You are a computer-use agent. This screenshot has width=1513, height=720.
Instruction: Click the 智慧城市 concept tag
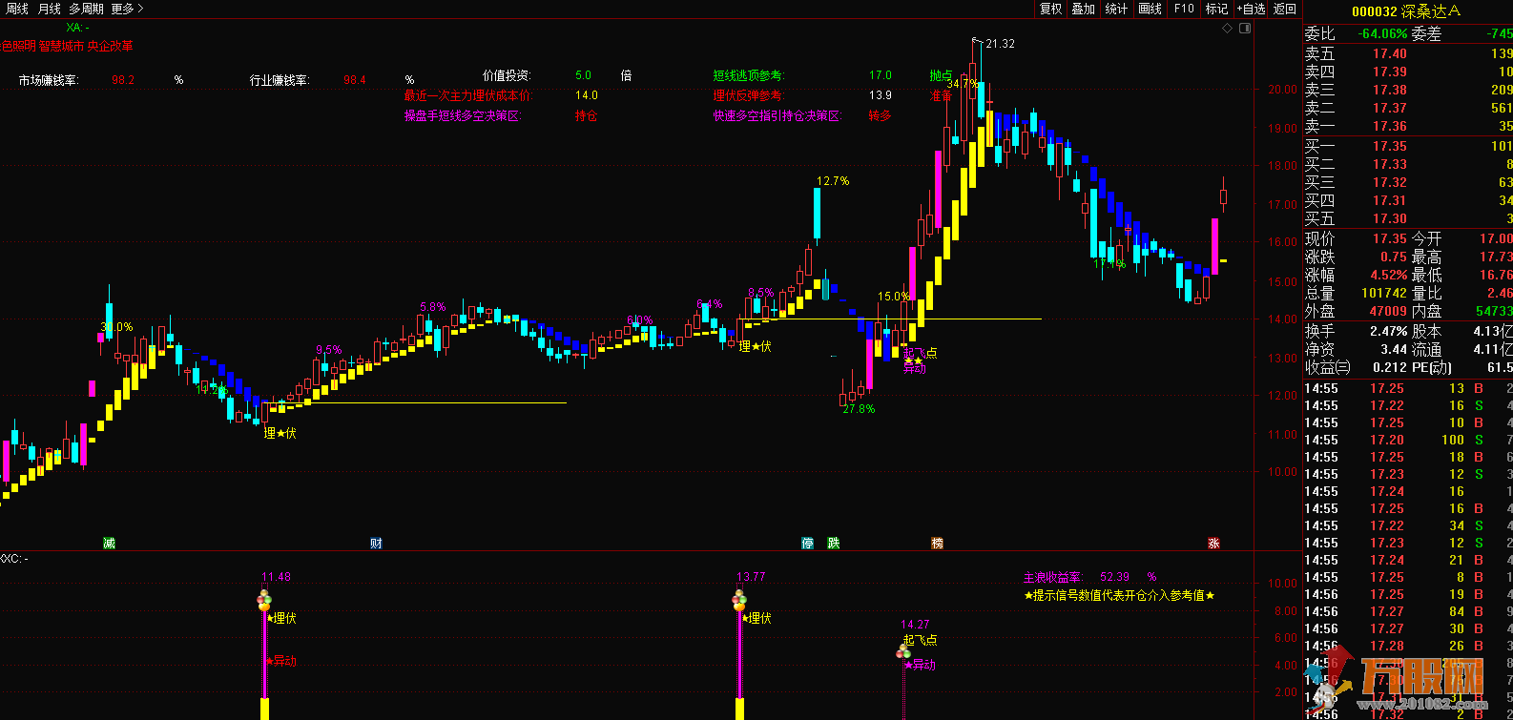pos(61,46)
